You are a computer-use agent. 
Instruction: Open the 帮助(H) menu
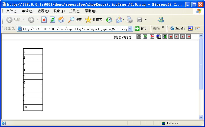coord(90,11)
